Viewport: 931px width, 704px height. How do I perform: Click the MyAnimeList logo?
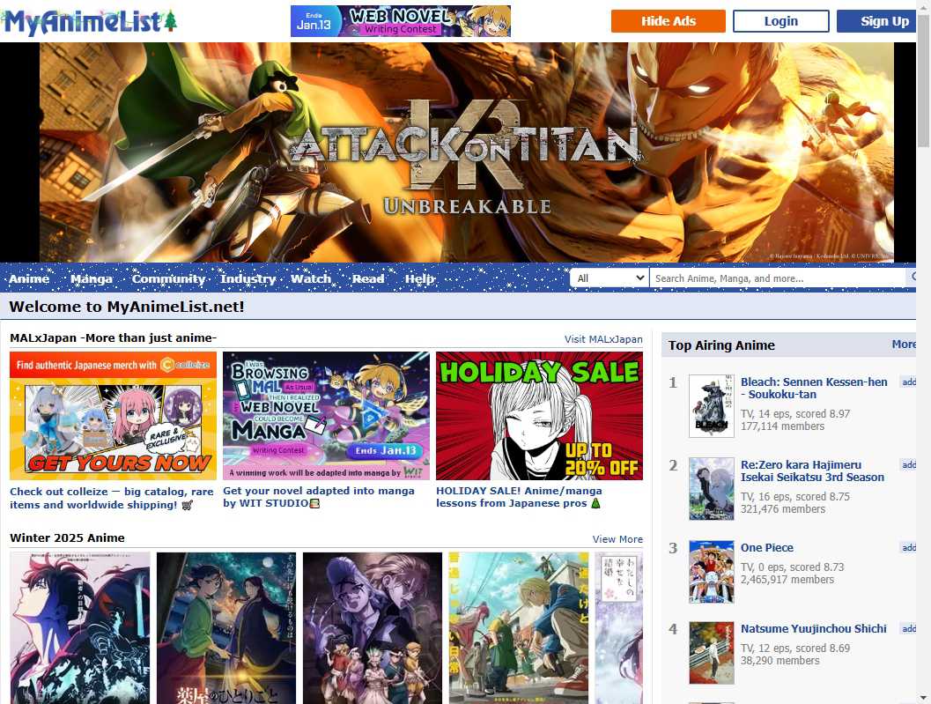pyautogui.click(x=90, y=22)
